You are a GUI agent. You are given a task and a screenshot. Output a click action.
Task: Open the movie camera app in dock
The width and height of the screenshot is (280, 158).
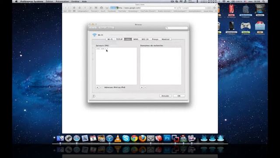(x=192, y=138)
